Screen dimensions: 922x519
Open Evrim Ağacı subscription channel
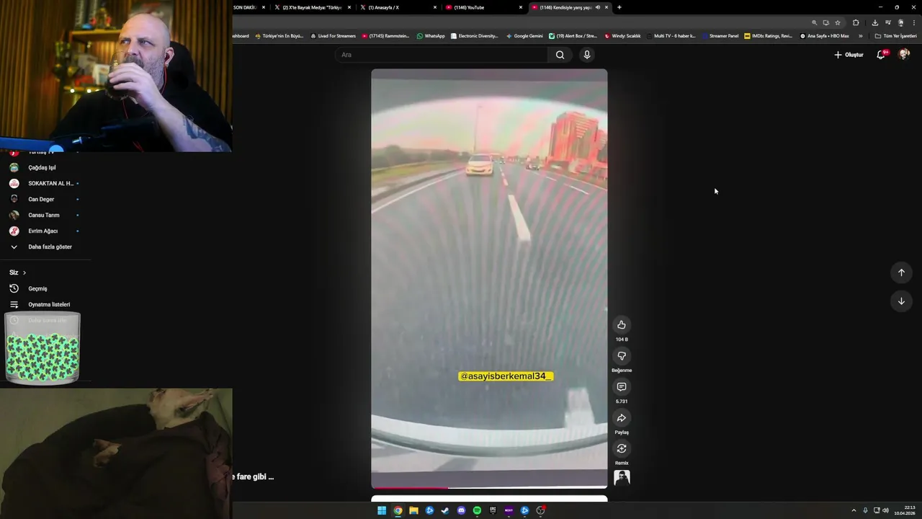point(45,231)
